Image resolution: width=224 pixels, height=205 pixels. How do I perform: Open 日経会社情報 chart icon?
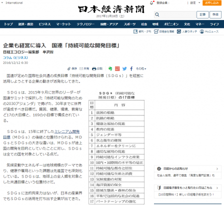click(x=156, y=31)
